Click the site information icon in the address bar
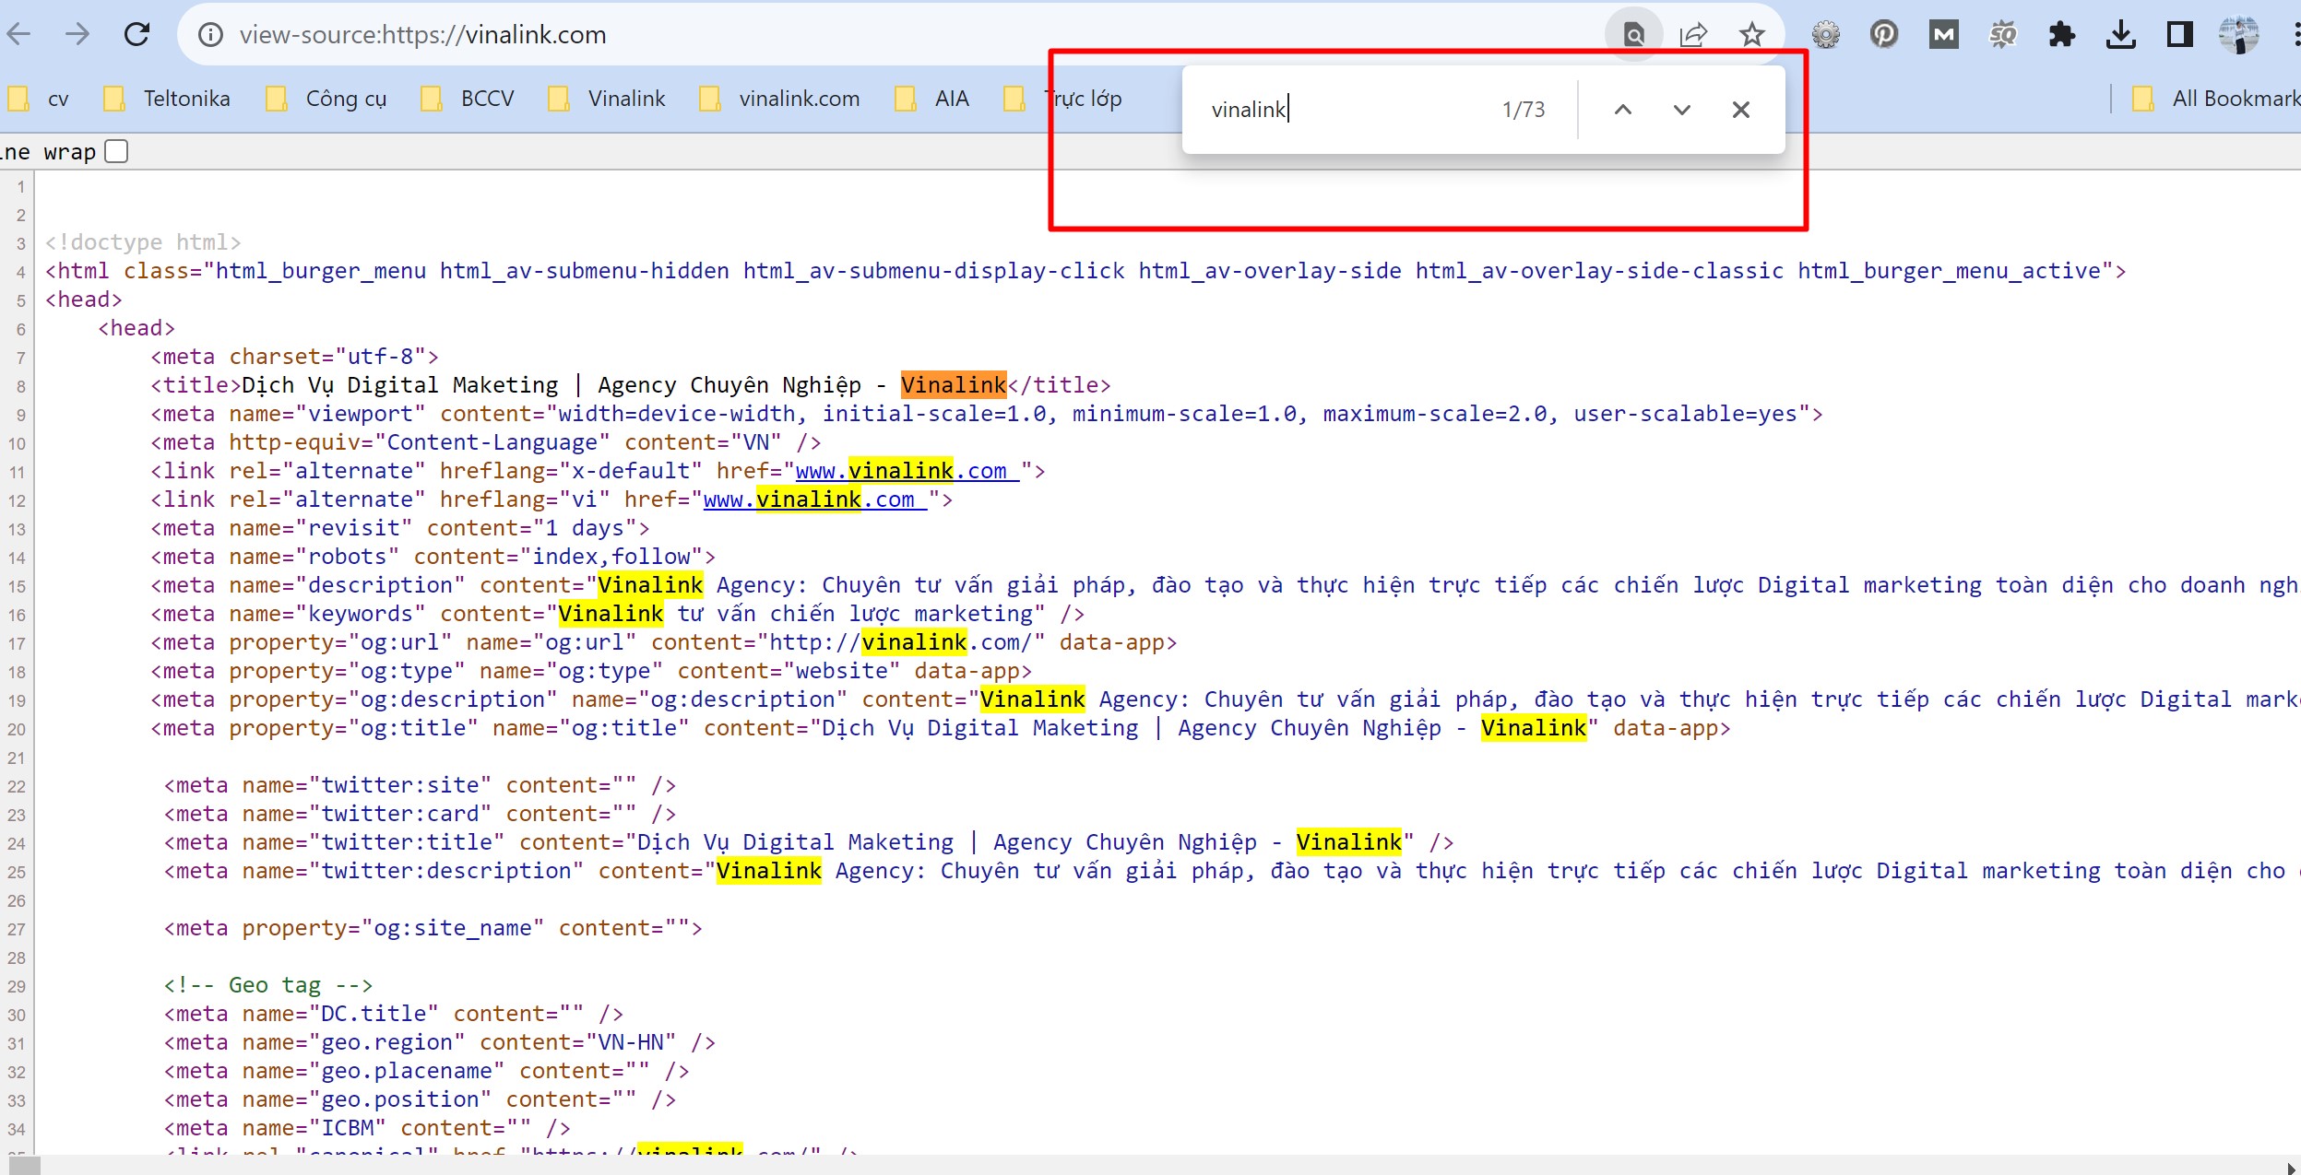 (x=211, y=35)
